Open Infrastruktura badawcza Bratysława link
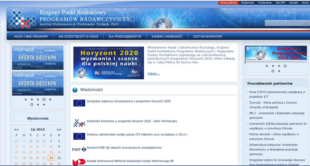 [x=273, y=149]
